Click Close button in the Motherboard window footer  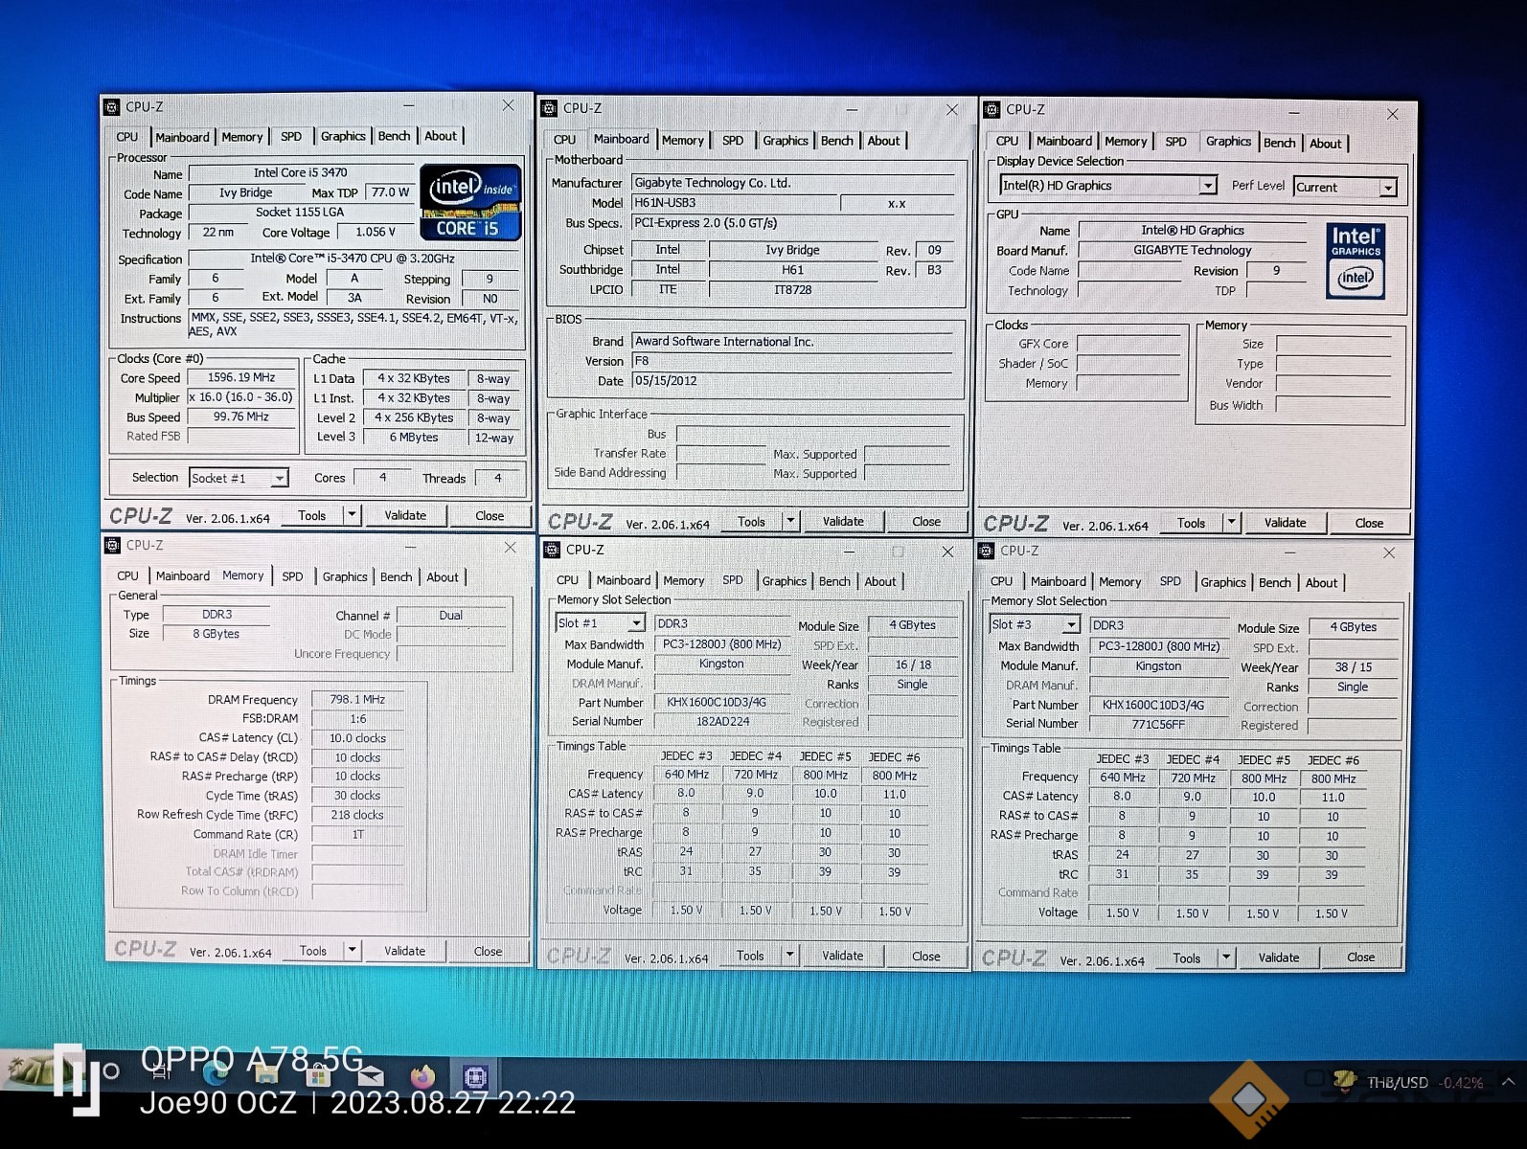click(926, 522)
